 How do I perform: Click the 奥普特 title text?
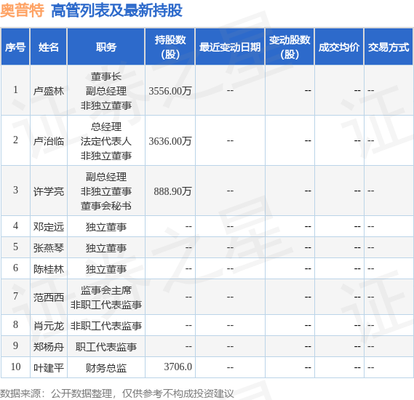[22, 11]
